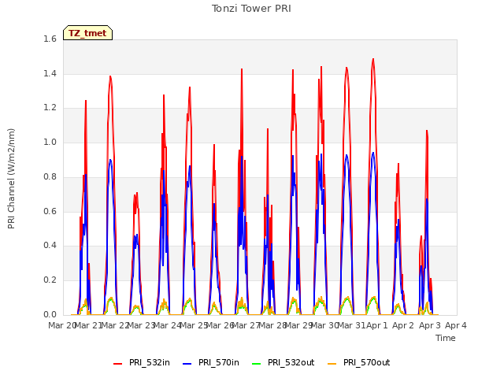
Task: Click the Apr 1 x-axis date label
Action: click(x=377, y=325)
